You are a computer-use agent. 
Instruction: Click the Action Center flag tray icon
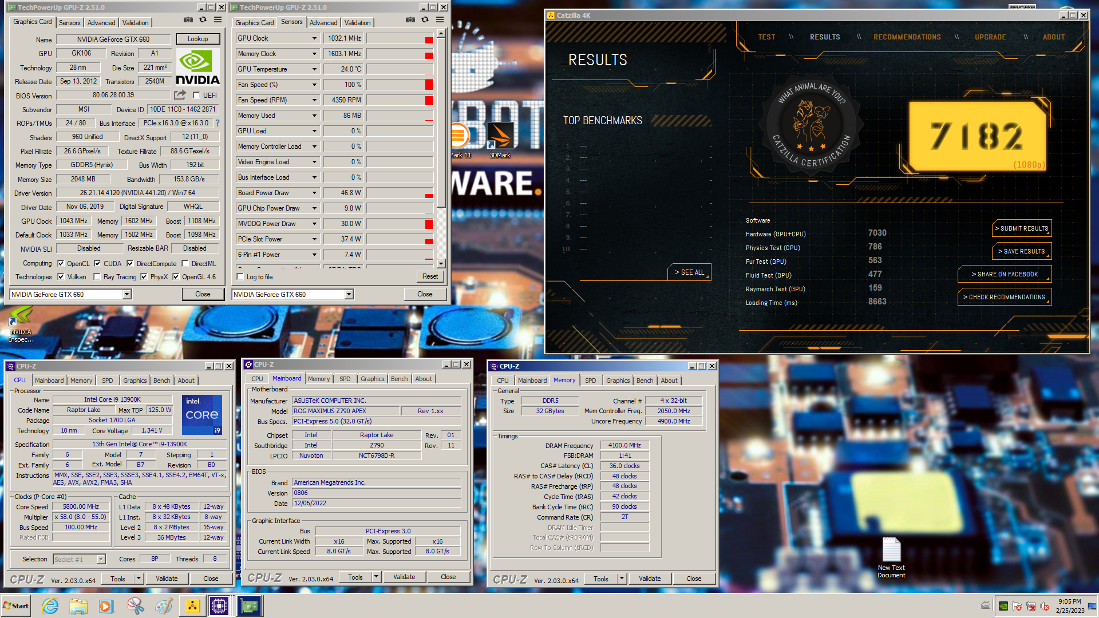(x=1017, y=606)
